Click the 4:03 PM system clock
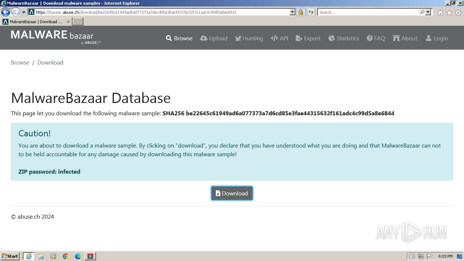The width and height of the screenshot is (464, 261). click(x=445, y=256)
